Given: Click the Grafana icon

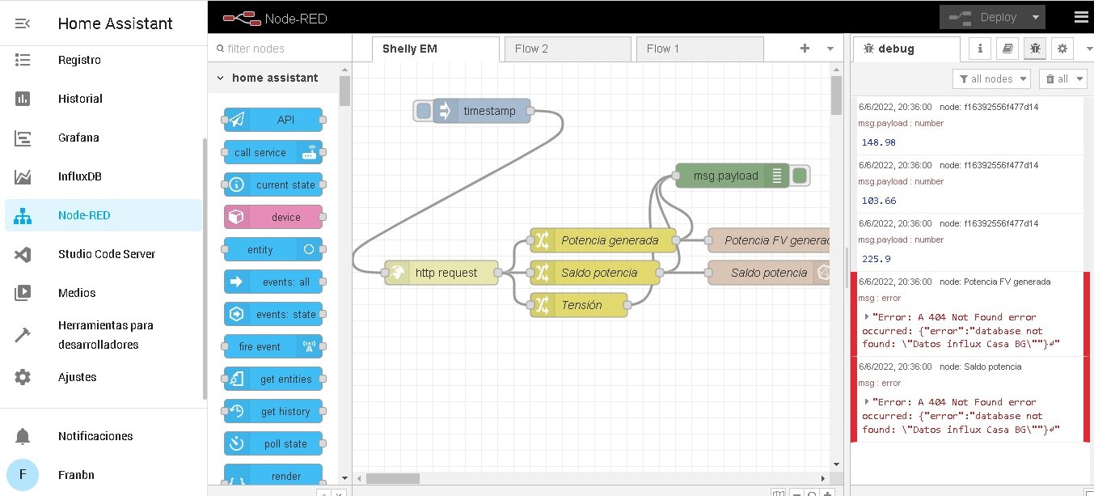Looking at the screenshot, I should [x=23, y=138].
